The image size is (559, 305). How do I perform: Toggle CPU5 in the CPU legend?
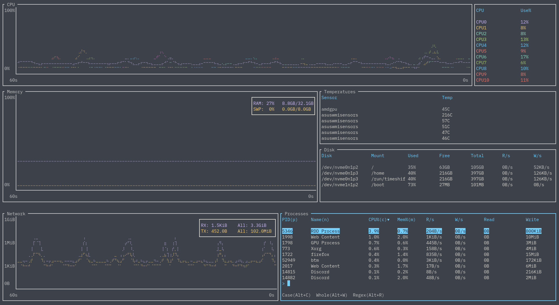(x=515, y=51)
